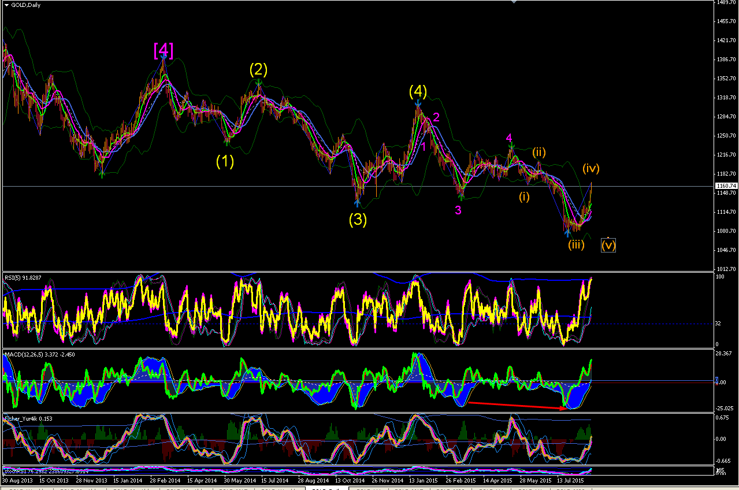Viewport: 739px width, 490px height.
Task: Click the Fisher_Yur4ik 0.153 indicator label
Action: [28, 418]
